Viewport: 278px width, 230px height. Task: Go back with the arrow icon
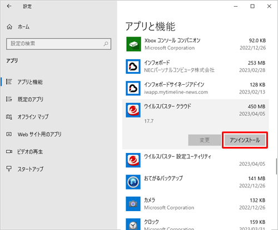point(9,6)
